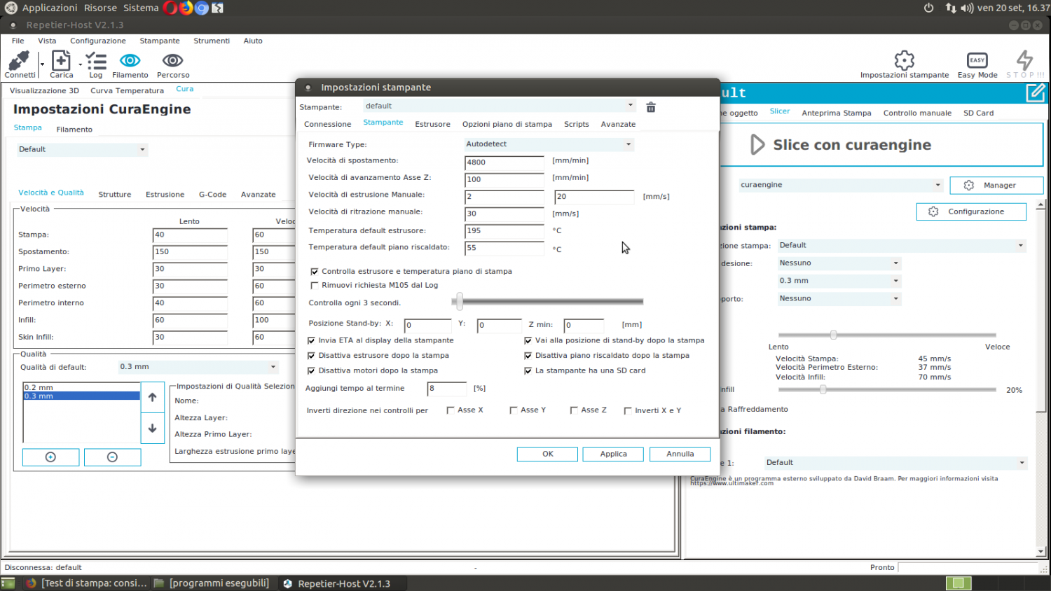Click the network connection tray icon
1051x591 pixels.
pos(951,8)
